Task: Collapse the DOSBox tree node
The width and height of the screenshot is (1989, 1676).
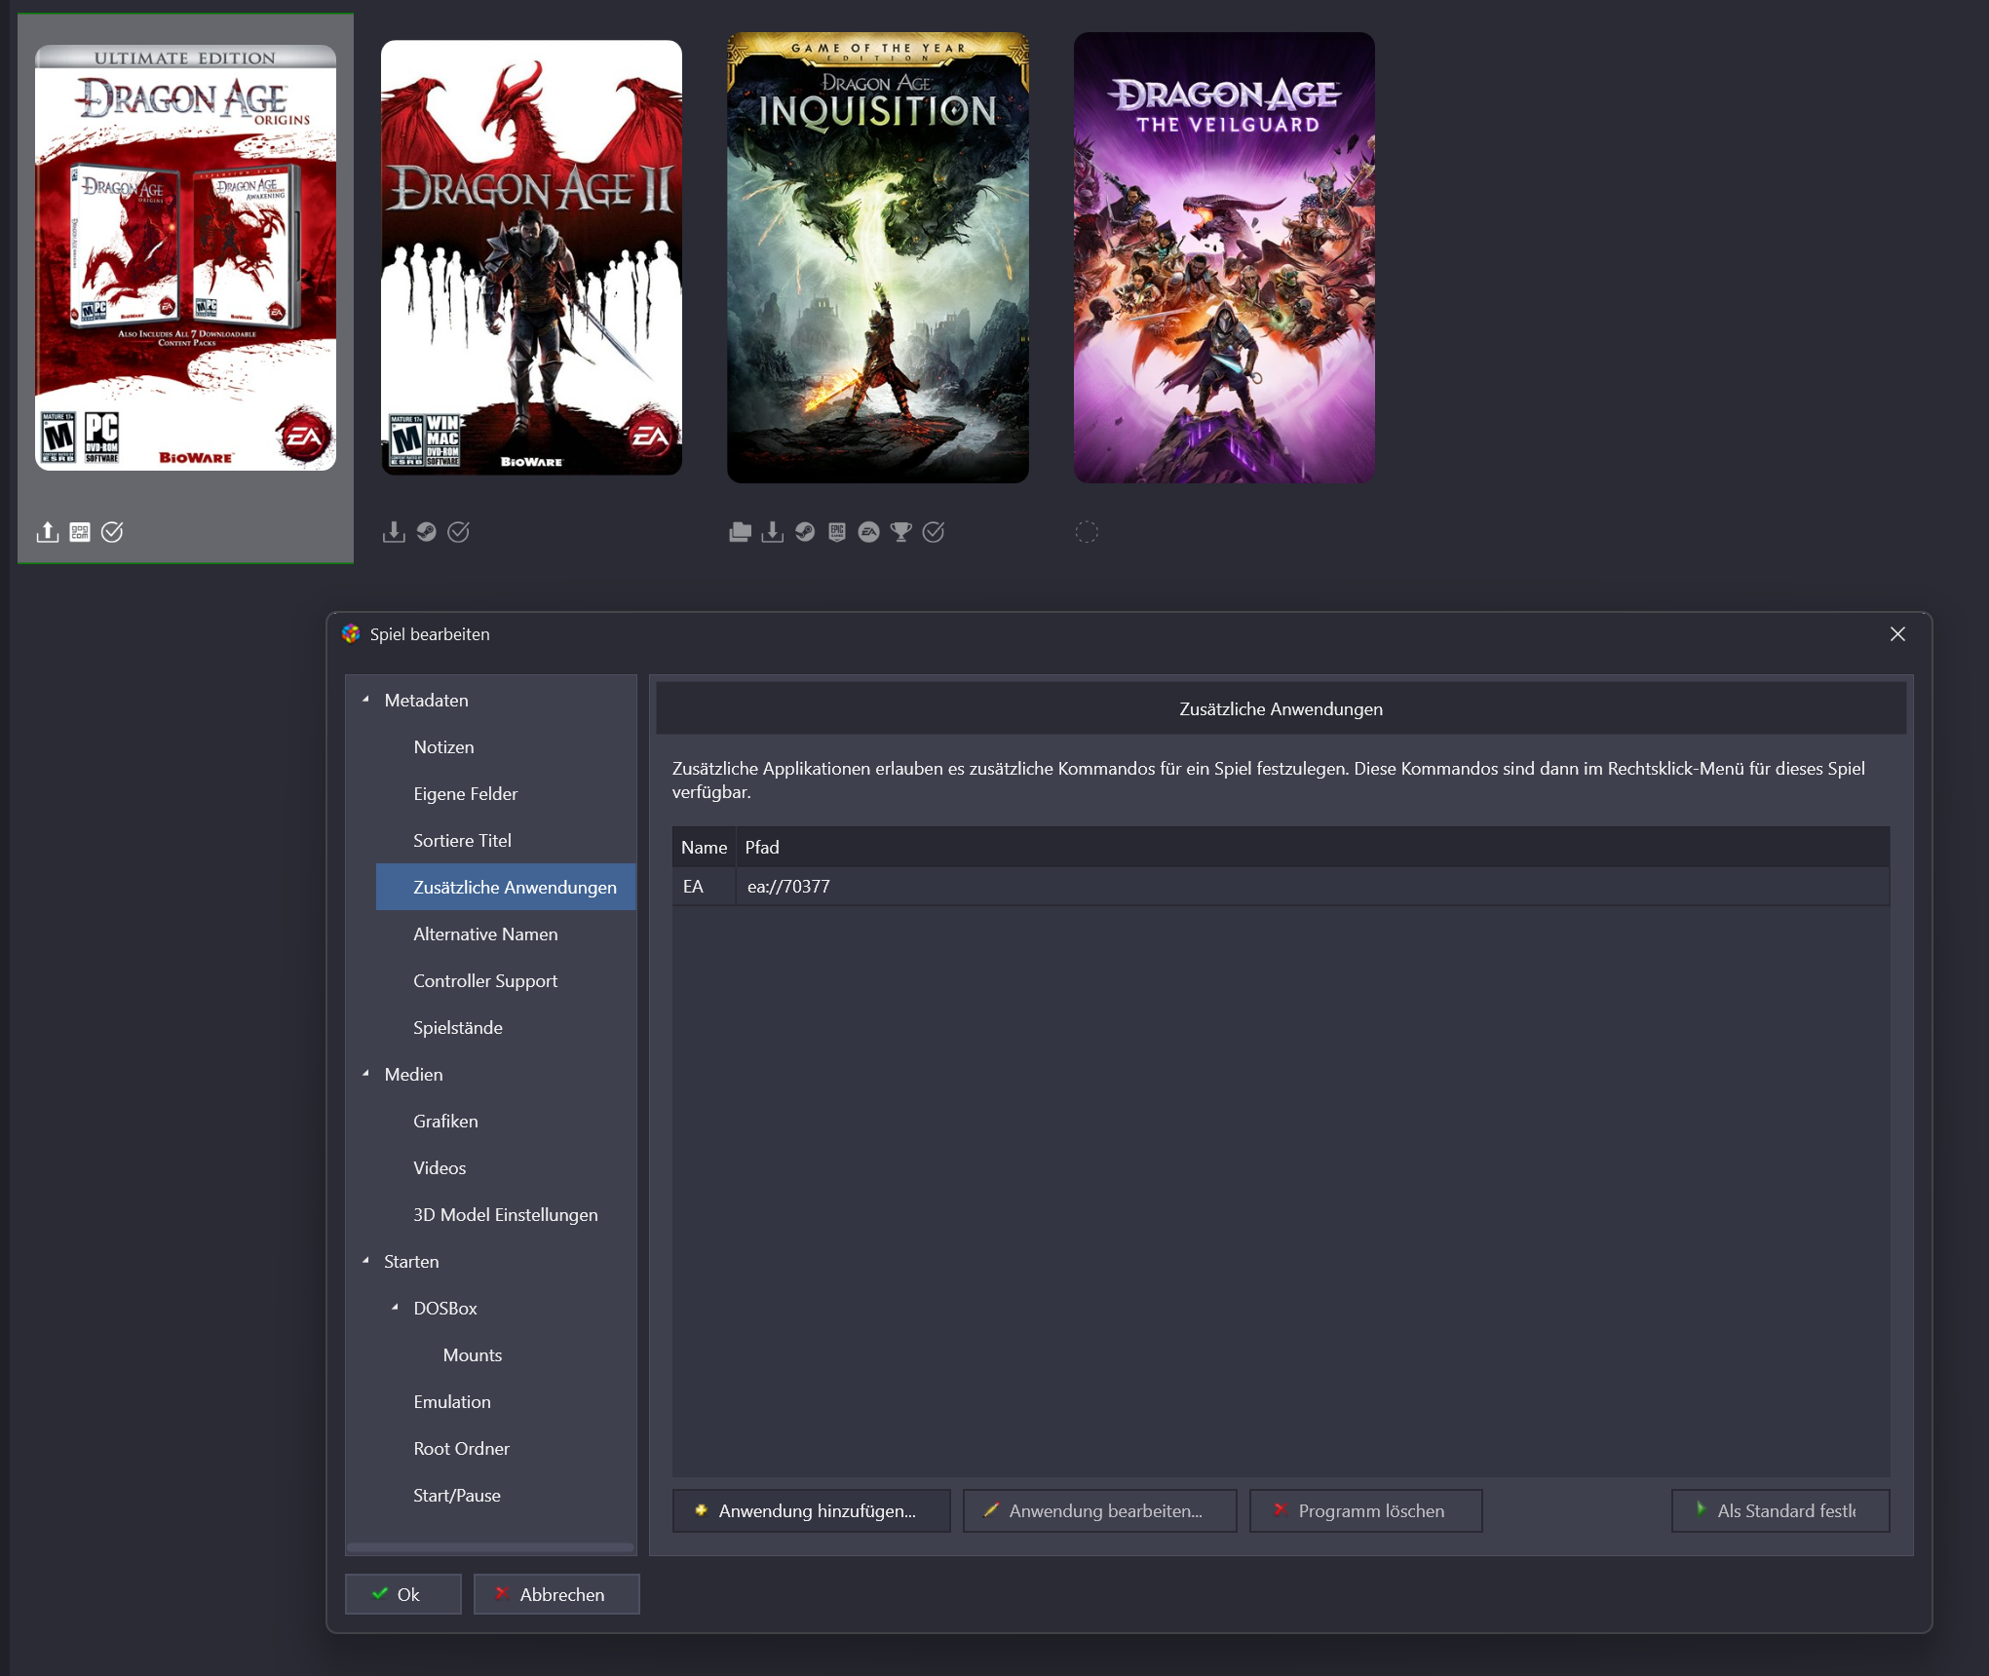Action: coord(395,1308)
